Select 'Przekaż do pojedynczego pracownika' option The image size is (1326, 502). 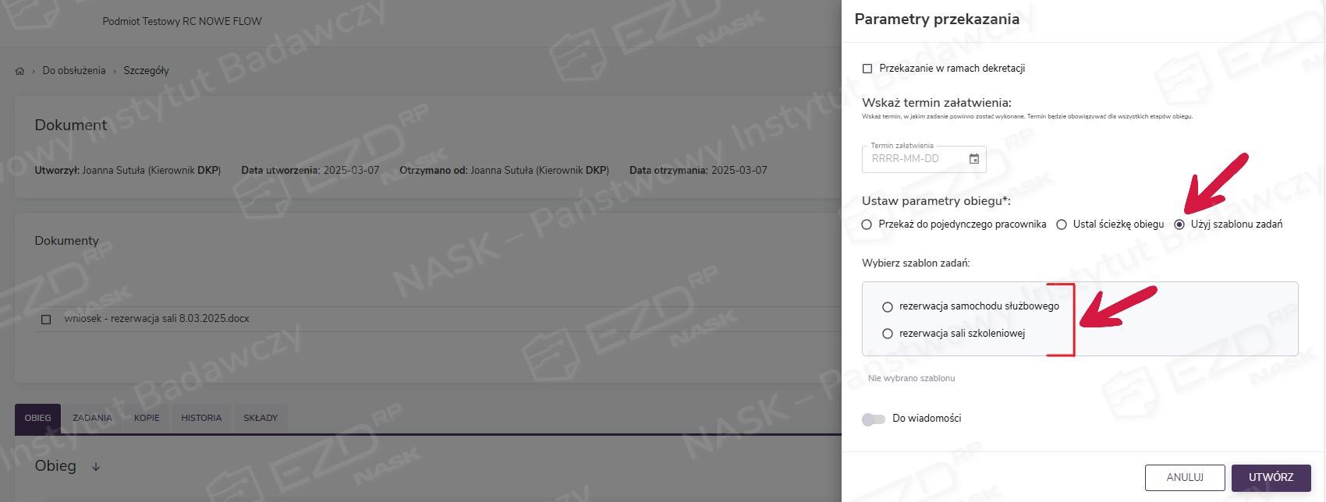tap(867, 224)
